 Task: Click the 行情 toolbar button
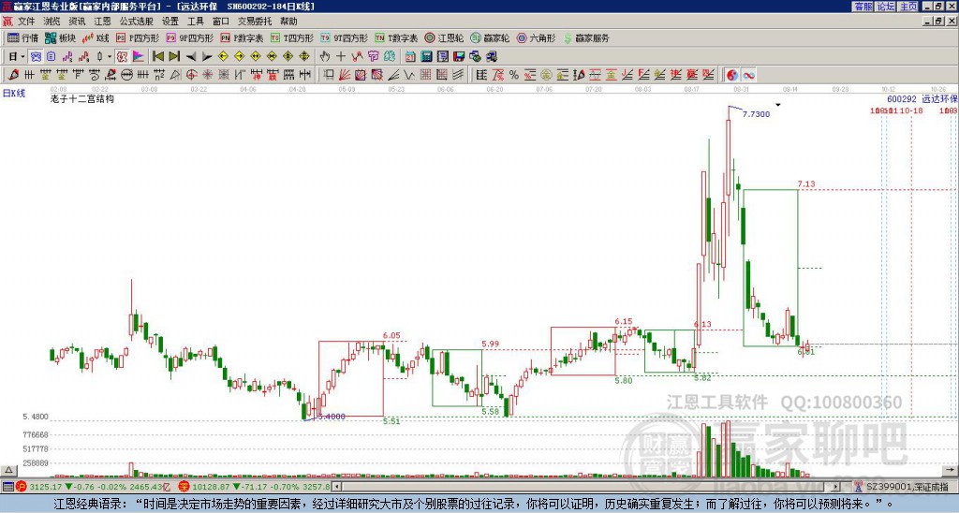(23, 37)
